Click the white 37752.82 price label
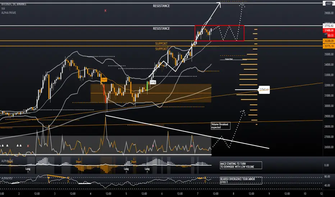 tap(329, 26)
